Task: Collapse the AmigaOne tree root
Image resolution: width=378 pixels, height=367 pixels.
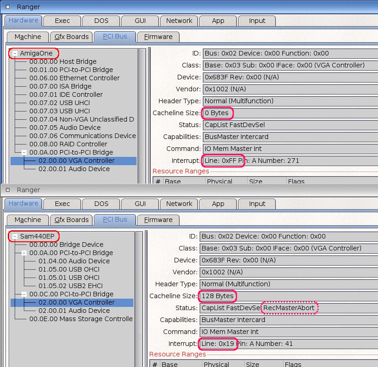Action: point(15,53)
